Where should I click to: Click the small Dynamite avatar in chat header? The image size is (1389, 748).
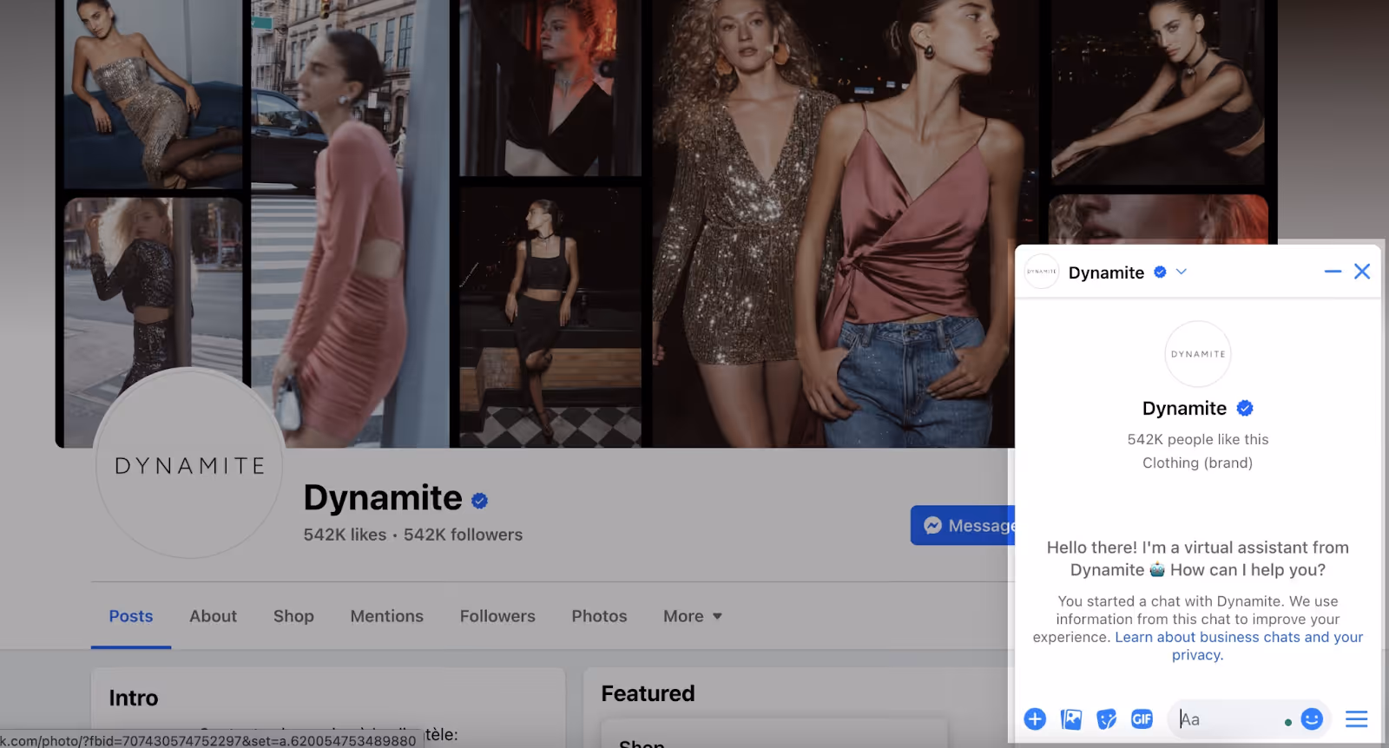pos(1042,272)
